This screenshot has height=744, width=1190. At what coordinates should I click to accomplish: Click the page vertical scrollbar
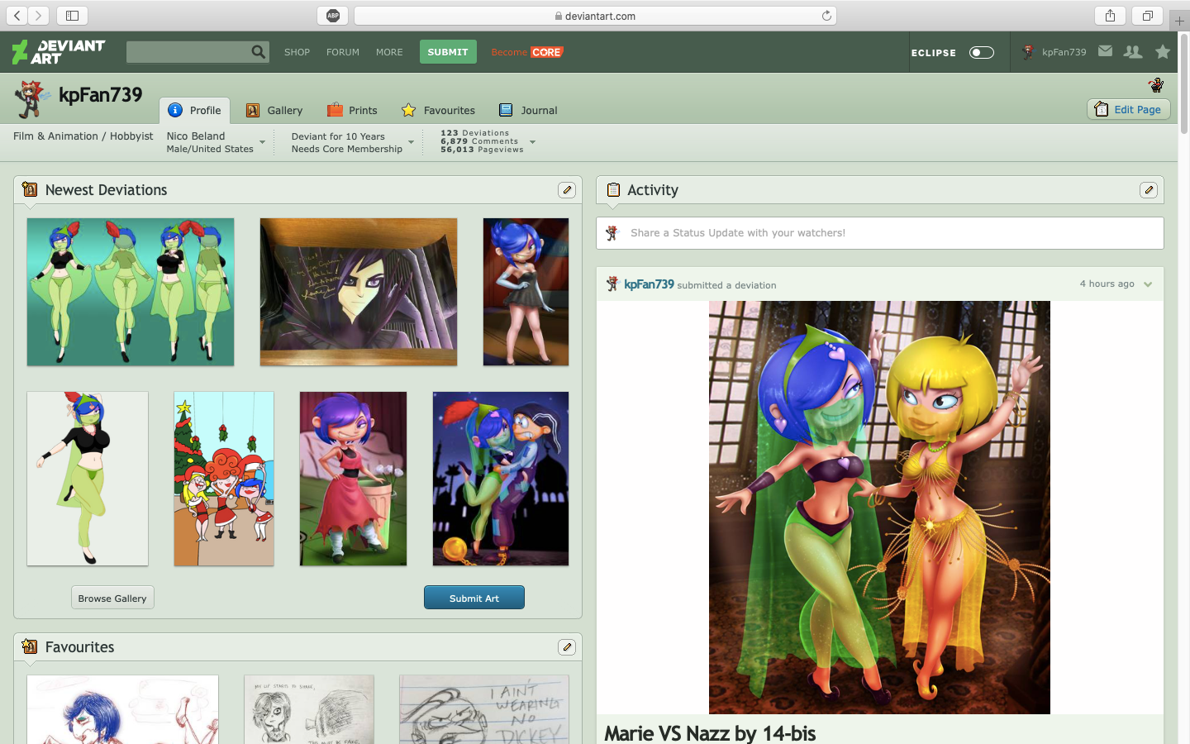[1183, 84]
